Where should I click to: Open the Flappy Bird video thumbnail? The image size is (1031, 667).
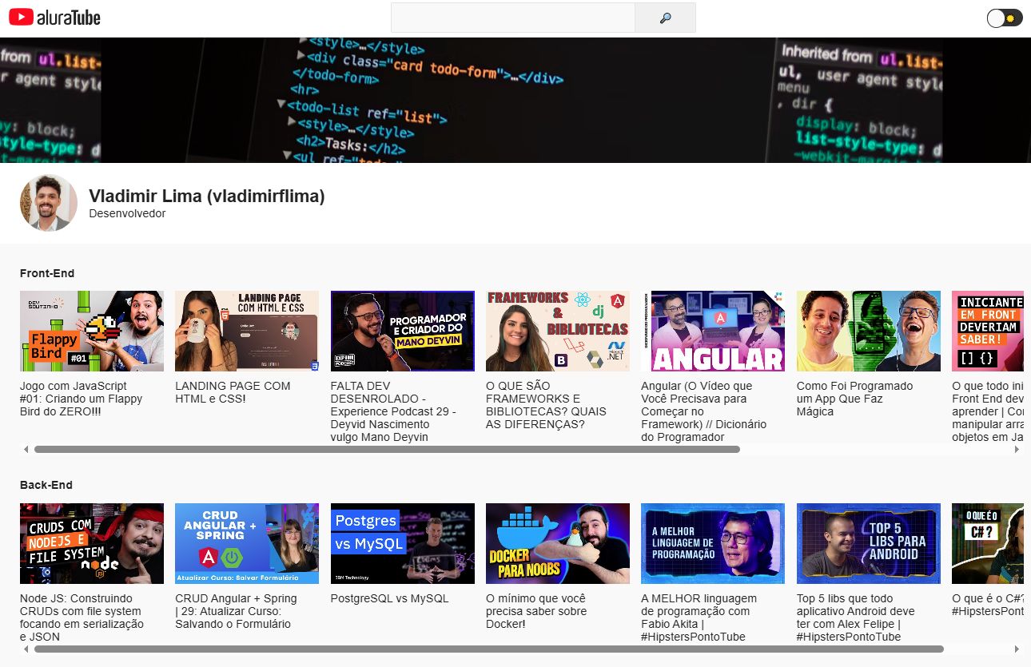pyautogui.click(x=92, y=331)
